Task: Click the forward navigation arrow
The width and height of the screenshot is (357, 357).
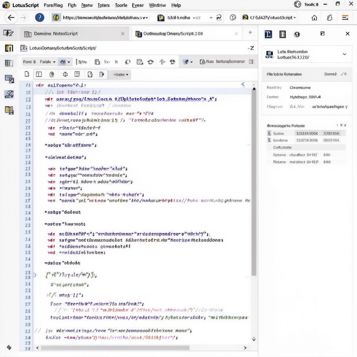Action: 23,17
